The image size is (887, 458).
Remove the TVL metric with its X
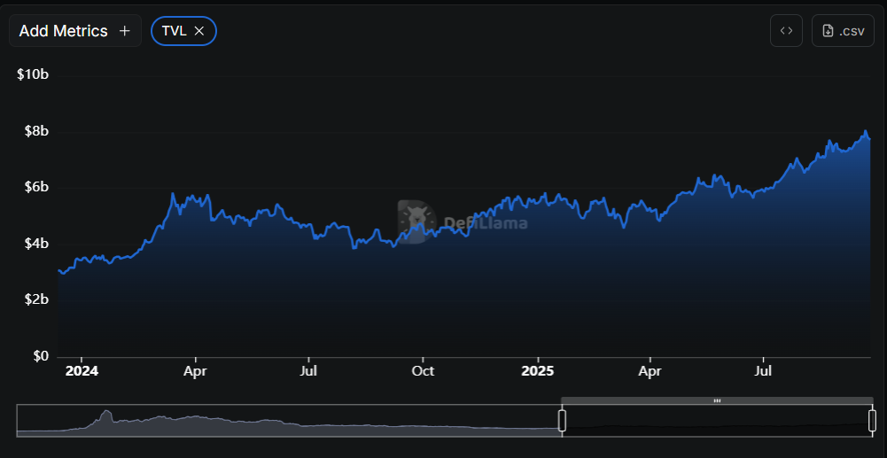click(x=199, y=31)
